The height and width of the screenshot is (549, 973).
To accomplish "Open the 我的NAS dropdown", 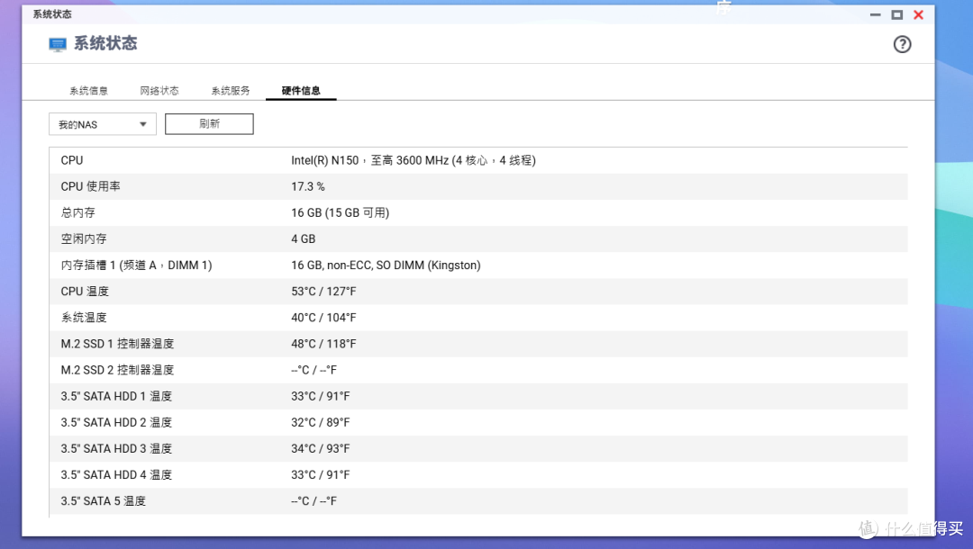I will click(103, 124).
